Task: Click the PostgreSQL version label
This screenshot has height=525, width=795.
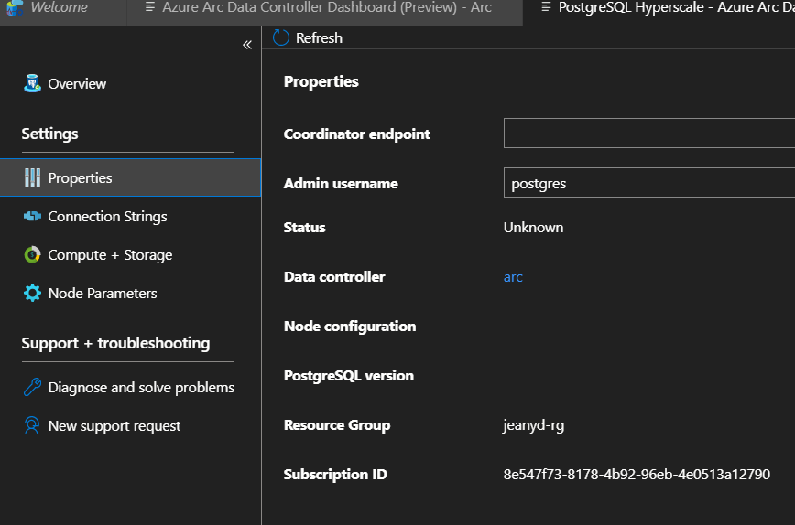Action: tap(349, 376)
